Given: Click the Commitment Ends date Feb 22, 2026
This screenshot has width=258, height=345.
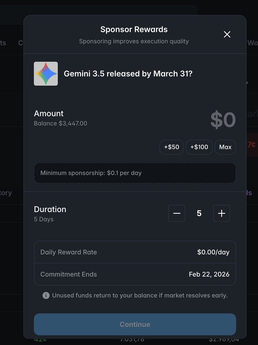Looking at the screenshot, I should point(209,274).
